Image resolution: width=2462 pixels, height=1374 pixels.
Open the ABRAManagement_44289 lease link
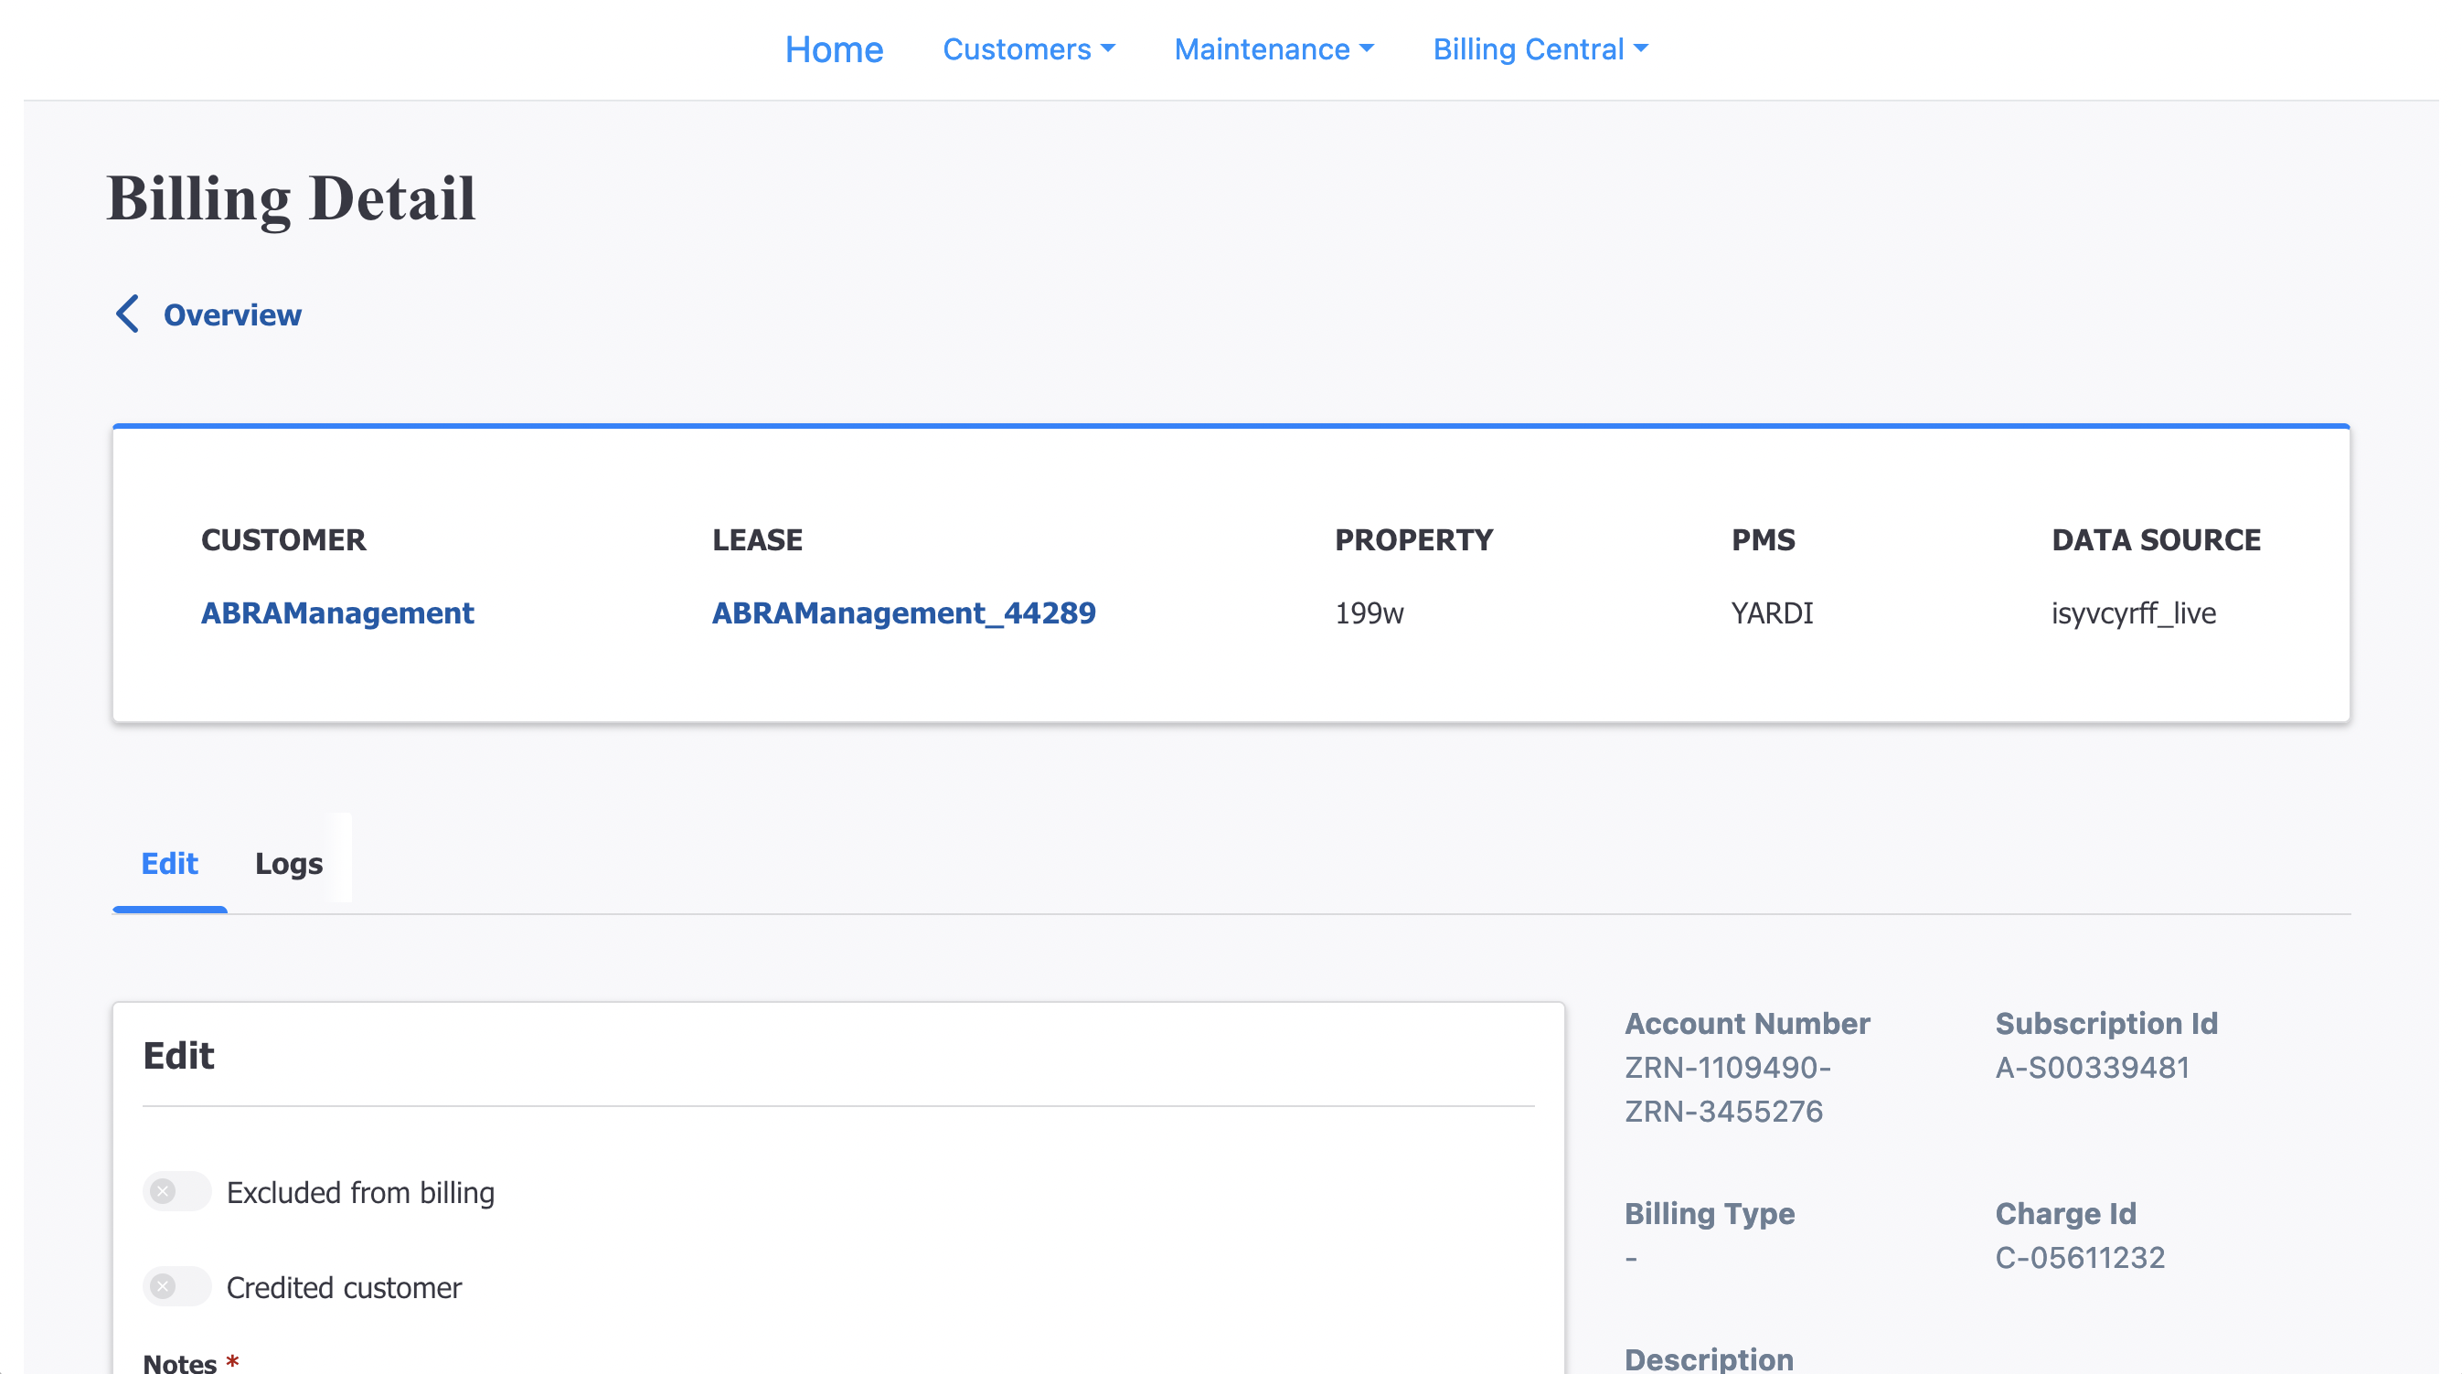[x=904, y=612]
